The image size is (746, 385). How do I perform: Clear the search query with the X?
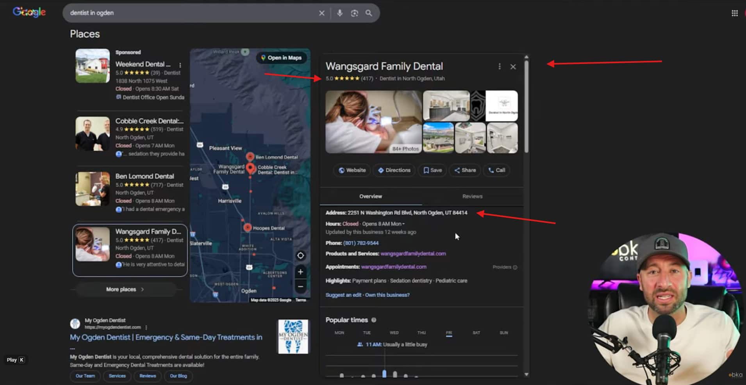point(321,13)
